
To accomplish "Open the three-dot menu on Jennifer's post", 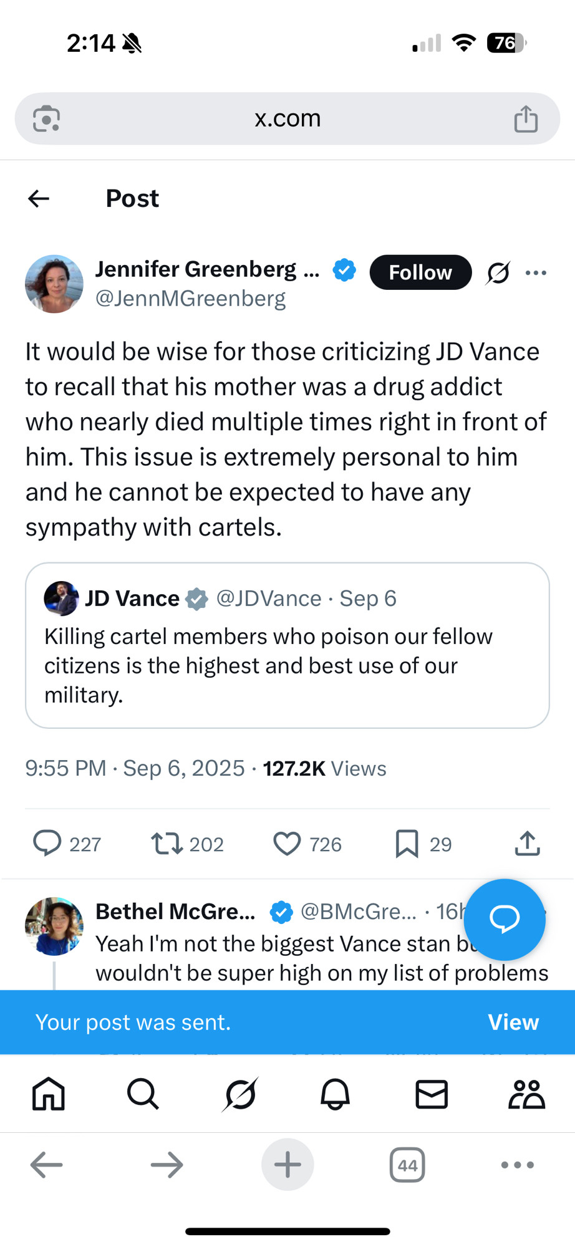I will 536,272.
